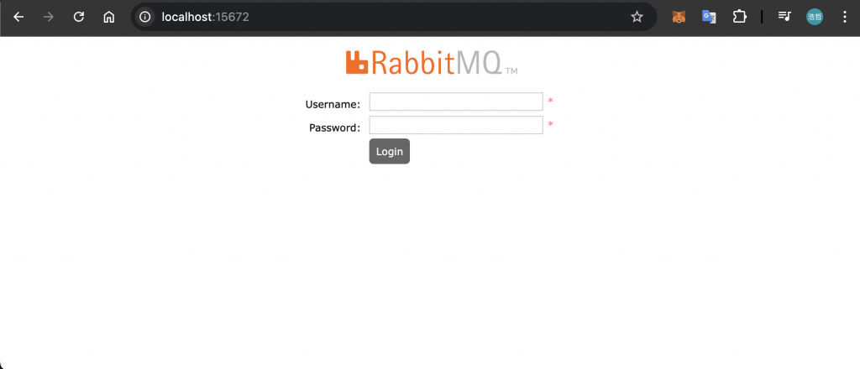Reload the localhost page

(79, 17)
